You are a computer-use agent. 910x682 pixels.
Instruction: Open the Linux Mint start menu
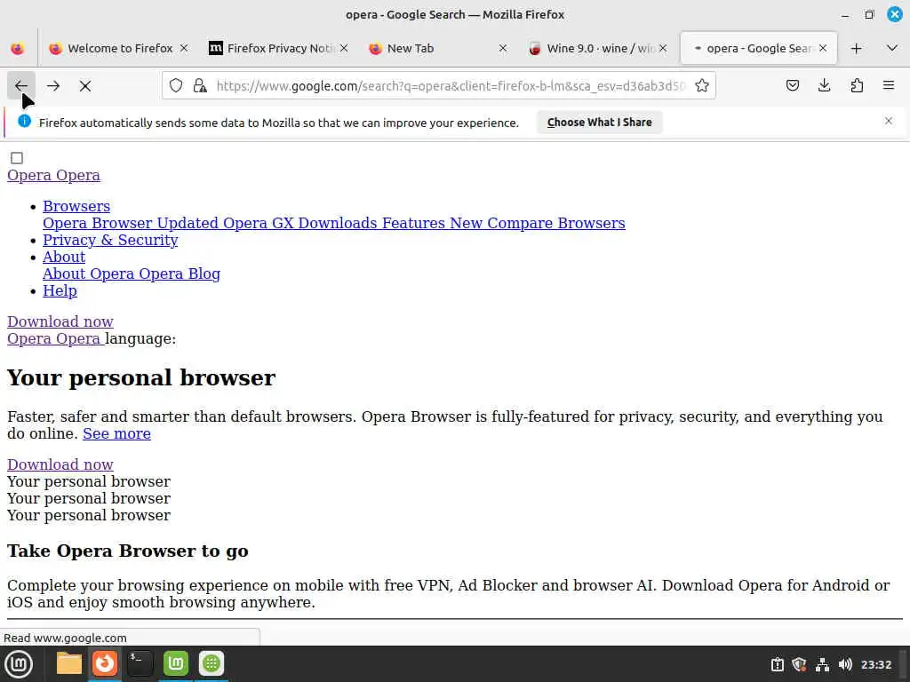point(19,663)
